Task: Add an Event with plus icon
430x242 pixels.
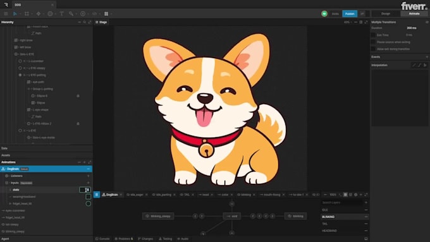Action: [x=427, y=57]
